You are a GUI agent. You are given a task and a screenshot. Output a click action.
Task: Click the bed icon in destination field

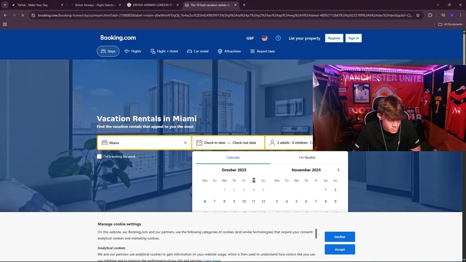click(104, 143)
